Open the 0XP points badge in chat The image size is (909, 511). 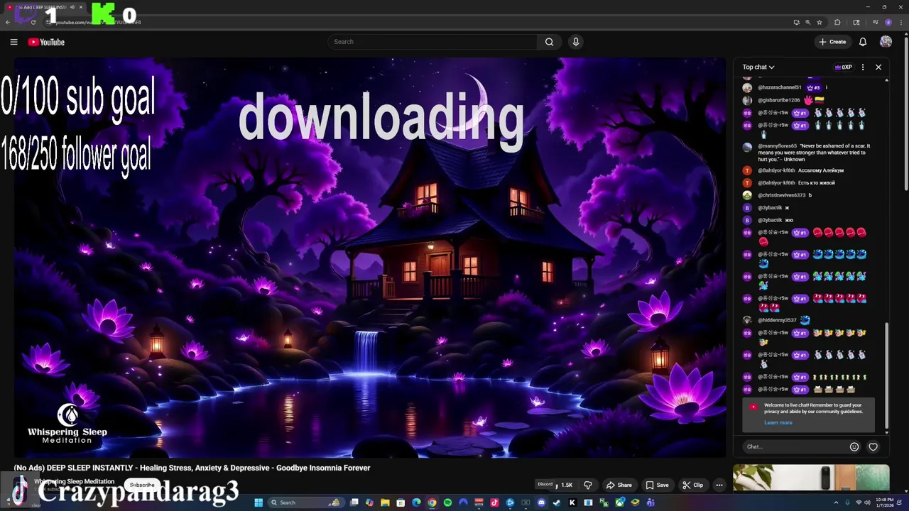pyautogui.click(x=843, y=67)
